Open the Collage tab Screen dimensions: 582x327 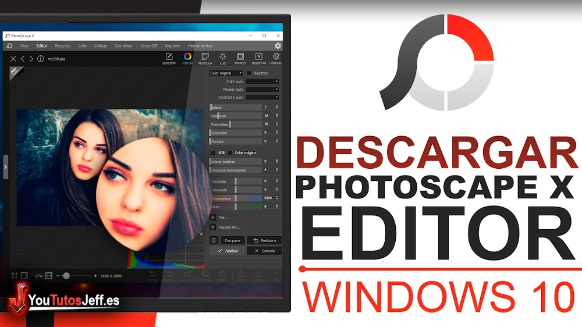point(101,45)
